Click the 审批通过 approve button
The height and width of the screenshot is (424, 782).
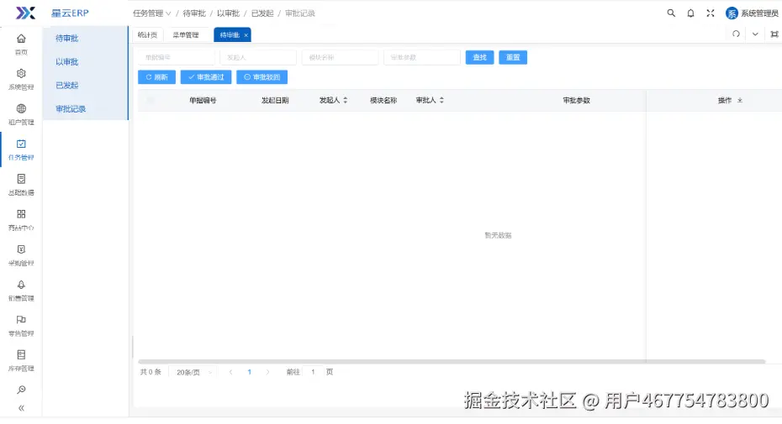coord(206,77)
